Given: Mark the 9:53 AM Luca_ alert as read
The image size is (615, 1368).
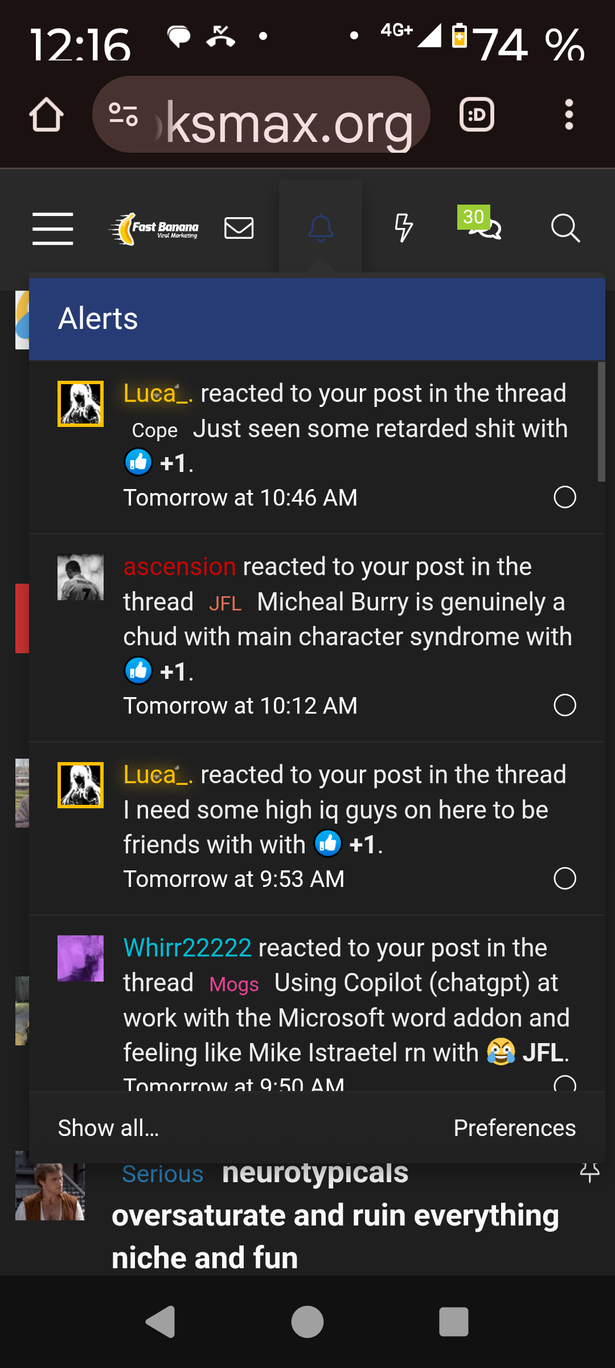Looking at the screenshot, I should coord(565,879).
